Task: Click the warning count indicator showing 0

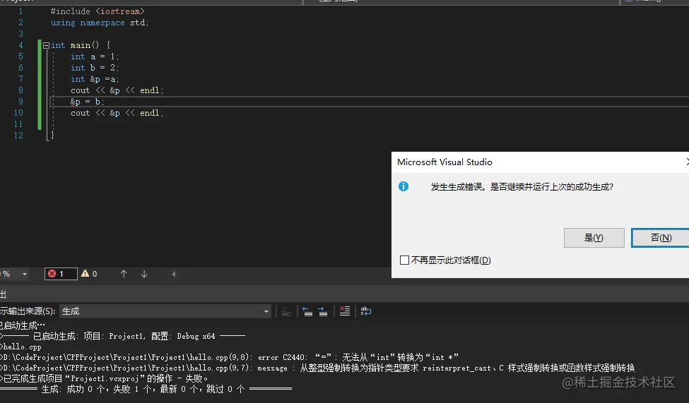Action: pyautogui.click(x=89, y=274)
